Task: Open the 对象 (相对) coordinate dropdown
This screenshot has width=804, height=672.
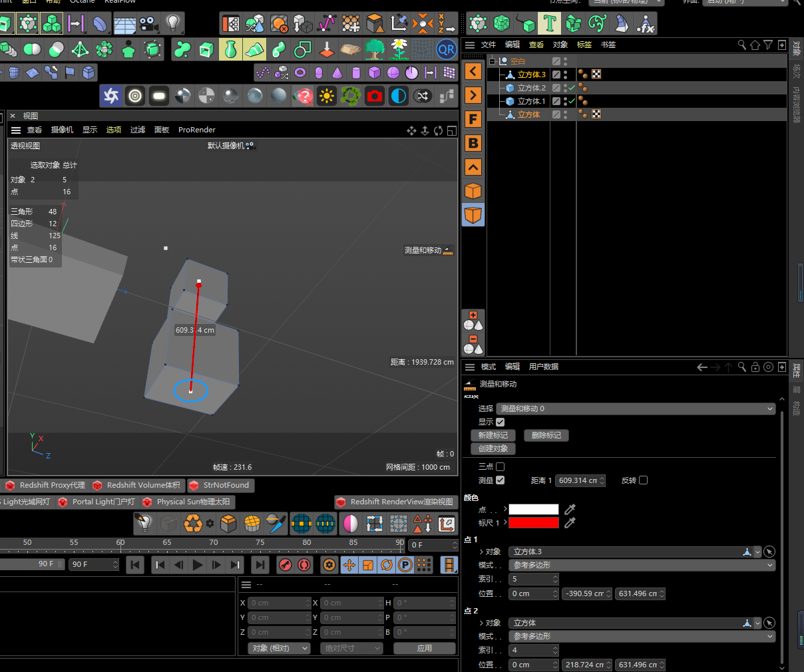Action: 280,648
